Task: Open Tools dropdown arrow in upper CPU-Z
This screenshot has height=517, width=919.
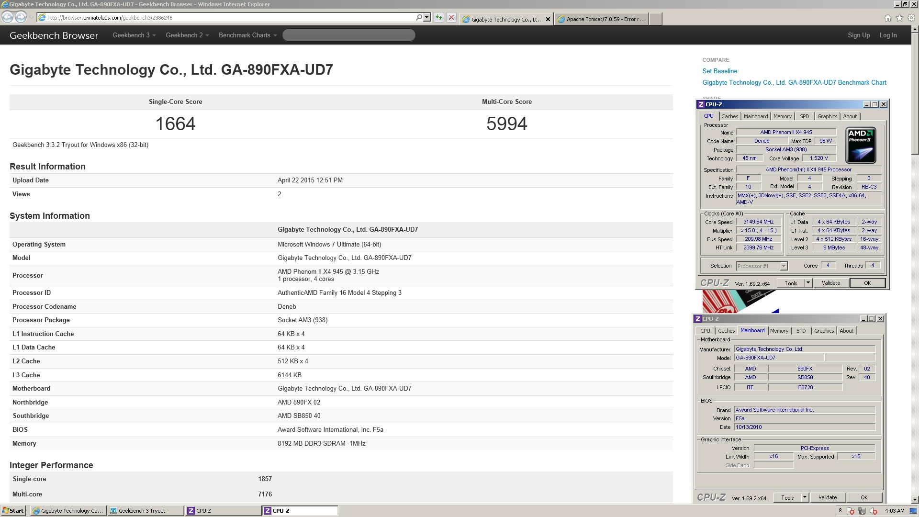Action: coord(808,283)
